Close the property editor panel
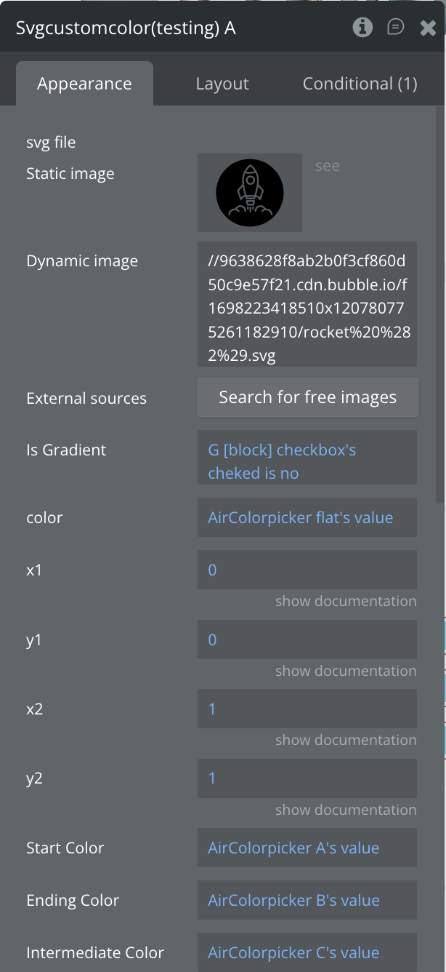The image size is (446, 972). coord(428,28)
